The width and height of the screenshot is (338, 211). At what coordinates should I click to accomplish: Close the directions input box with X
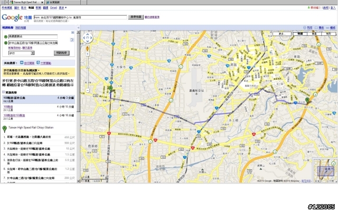[x=73, y=33]
